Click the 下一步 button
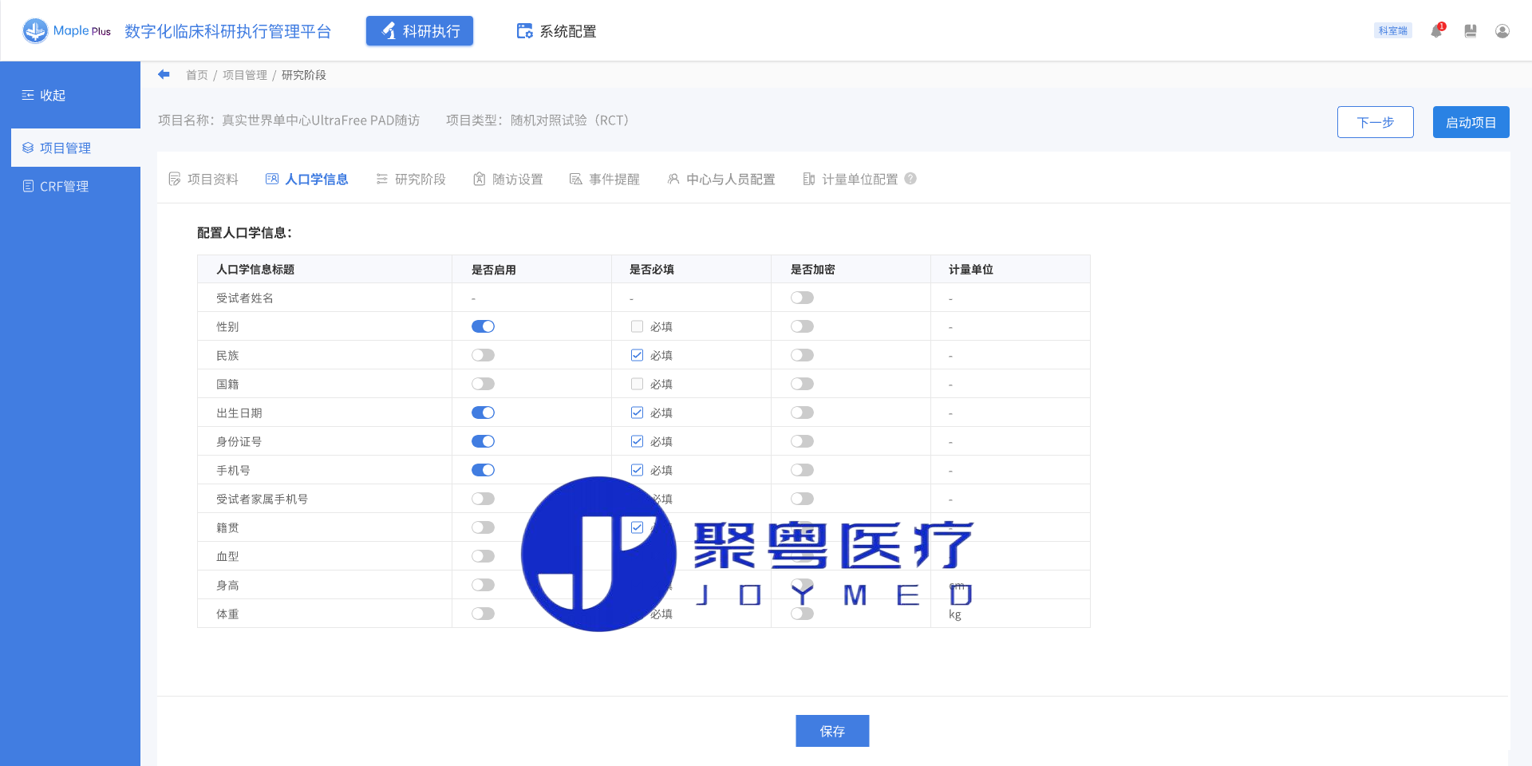This screenshot has width=1532, height=766. [1375, 122]
